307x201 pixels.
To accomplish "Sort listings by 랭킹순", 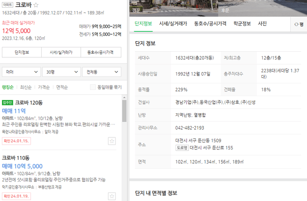I will pos(8,87).
